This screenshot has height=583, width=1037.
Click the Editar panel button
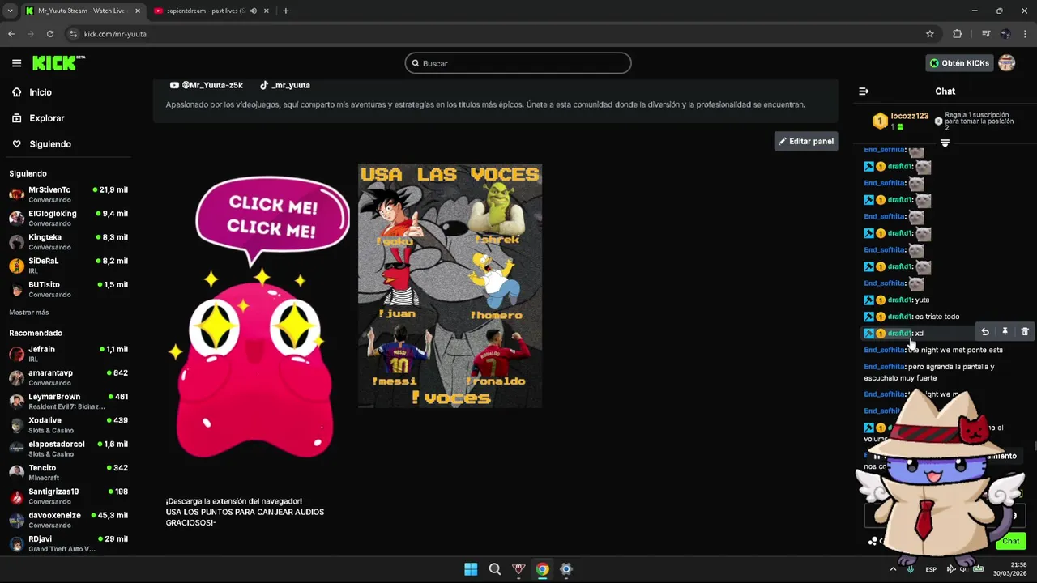pyautogui.click(x=806, y=141)
